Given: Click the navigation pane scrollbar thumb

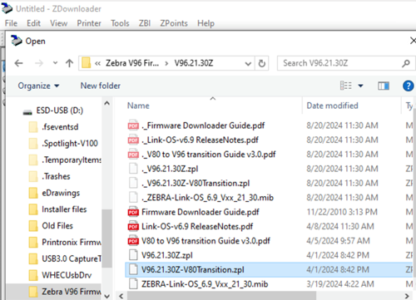Looking at the screenshot, I should pyautogui.click(x=106, y=239).
